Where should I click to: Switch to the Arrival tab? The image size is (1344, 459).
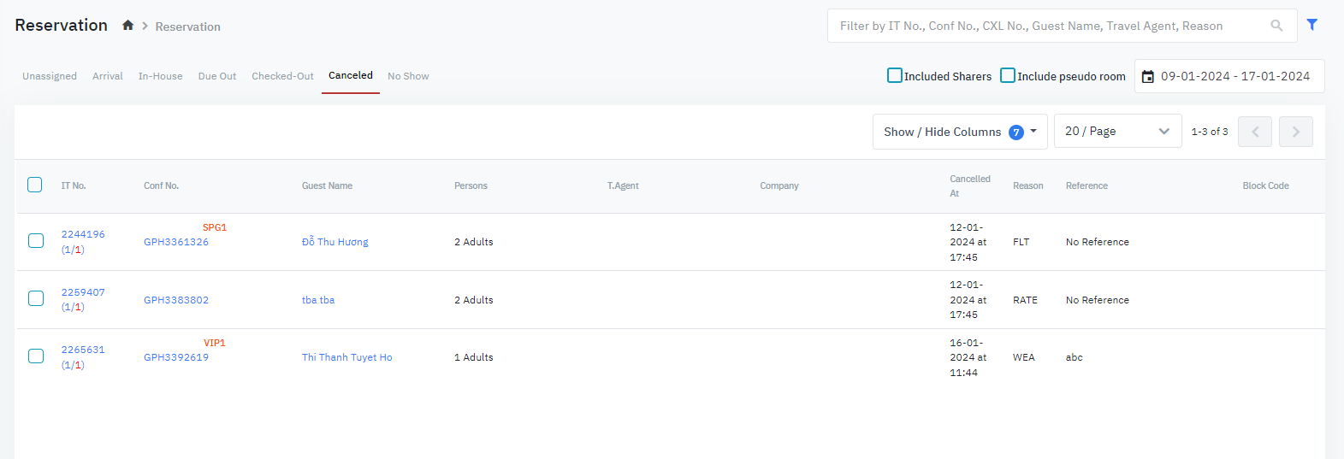(x=108, y=76)
